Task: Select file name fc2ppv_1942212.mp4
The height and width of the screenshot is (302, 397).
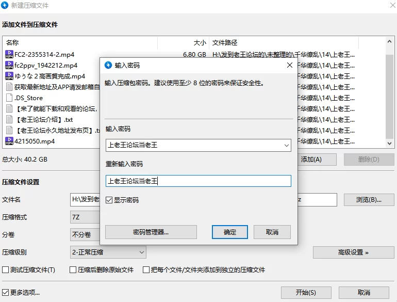Action: (x=46, y=66)
